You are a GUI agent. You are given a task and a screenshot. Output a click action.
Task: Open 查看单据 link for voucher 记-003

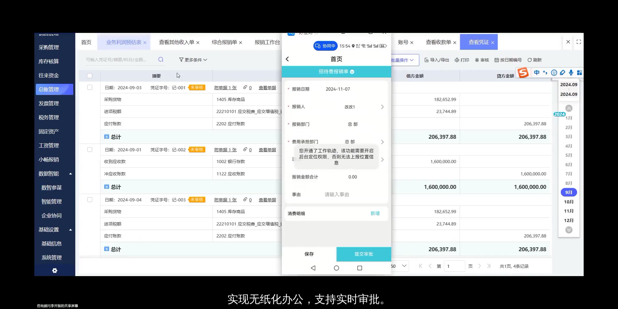[x=267, y=200]
